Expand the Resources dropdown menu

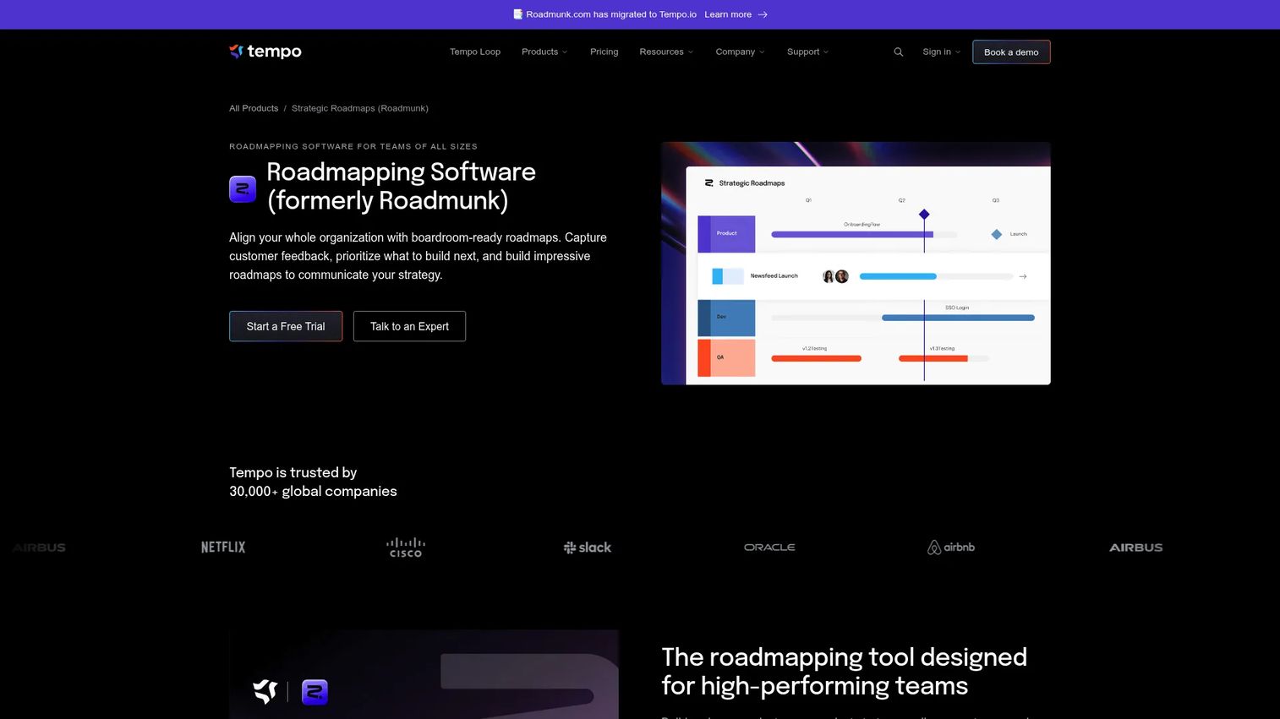click(666, 52)
